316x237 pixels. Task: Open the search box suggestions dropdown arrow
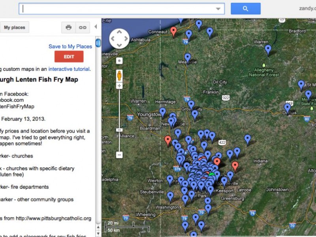click(218, 9)
